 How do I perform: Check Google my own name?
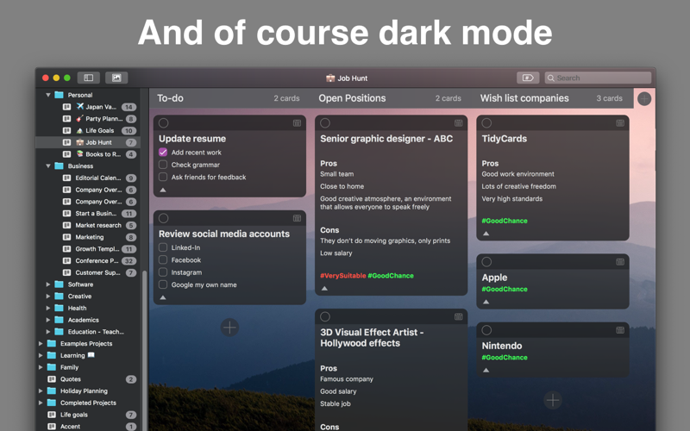pos(163,284)
